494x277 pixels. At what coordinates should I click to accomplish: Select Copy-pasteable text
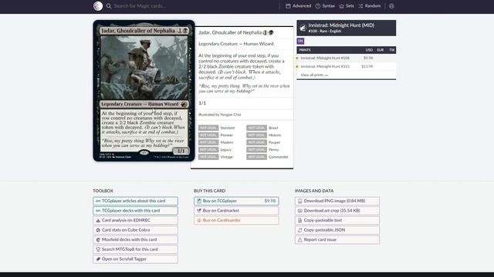pyautogui.click(x=337, y=221)
